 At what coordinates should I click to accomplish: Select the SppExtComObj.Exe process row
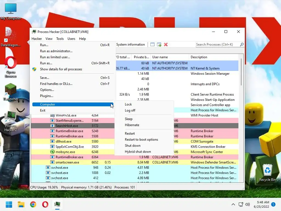click(x=134, y=147)
